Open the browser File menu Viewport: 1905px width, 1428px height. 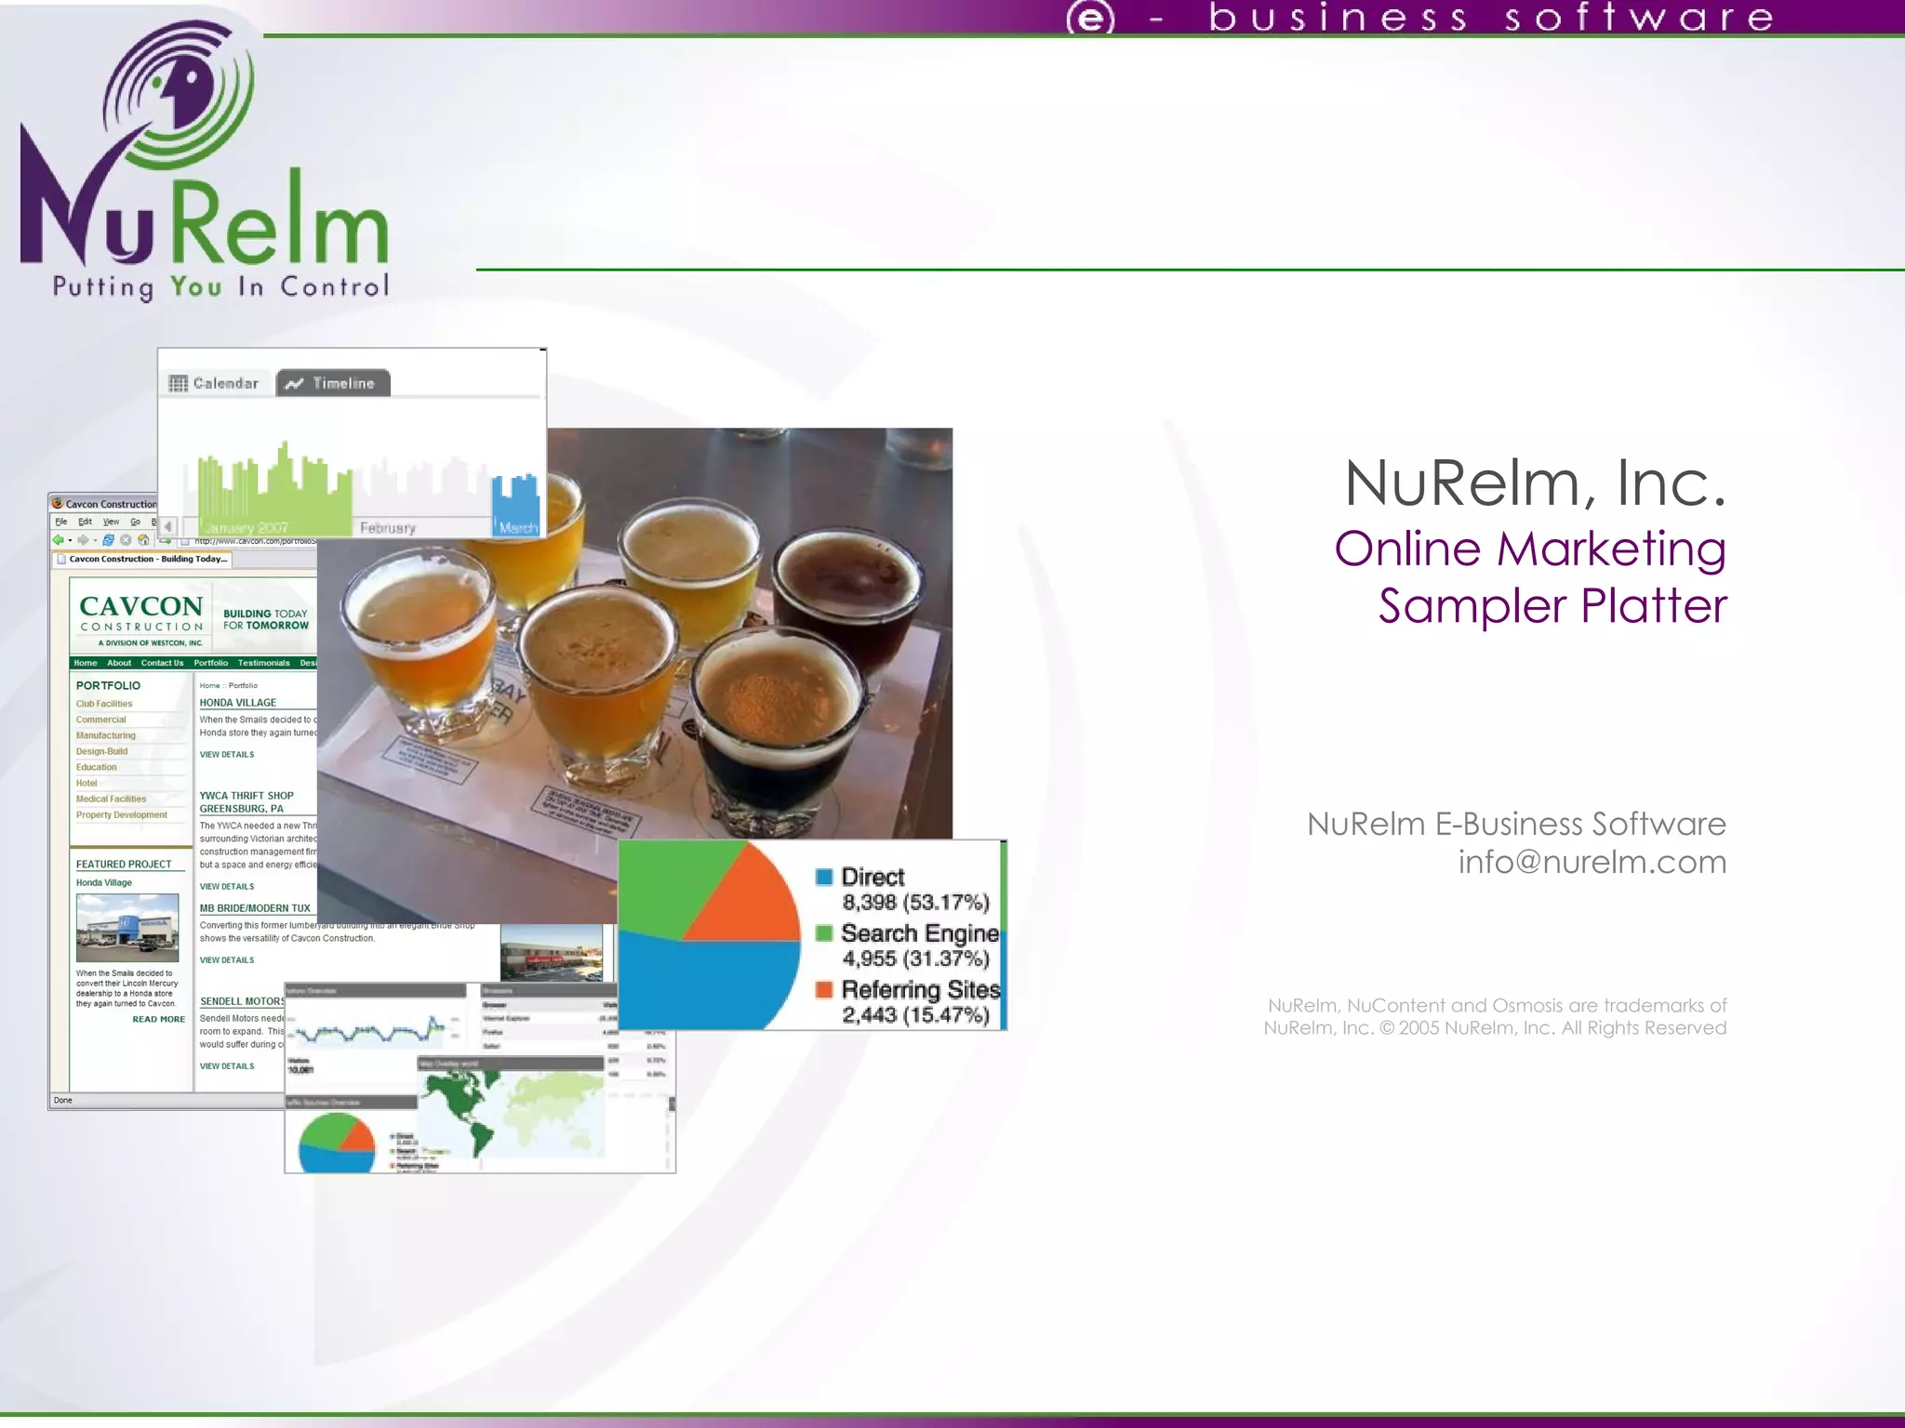coord(61,522)
